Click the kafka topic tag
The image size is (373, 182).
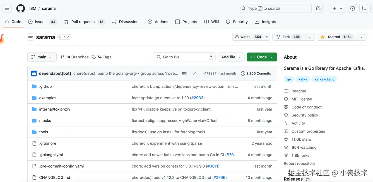(x=303, y=79)
